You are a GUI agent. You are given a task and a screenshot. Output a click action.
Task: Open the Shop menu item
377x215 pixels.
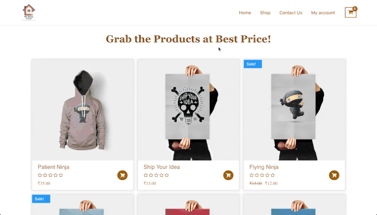265,13
